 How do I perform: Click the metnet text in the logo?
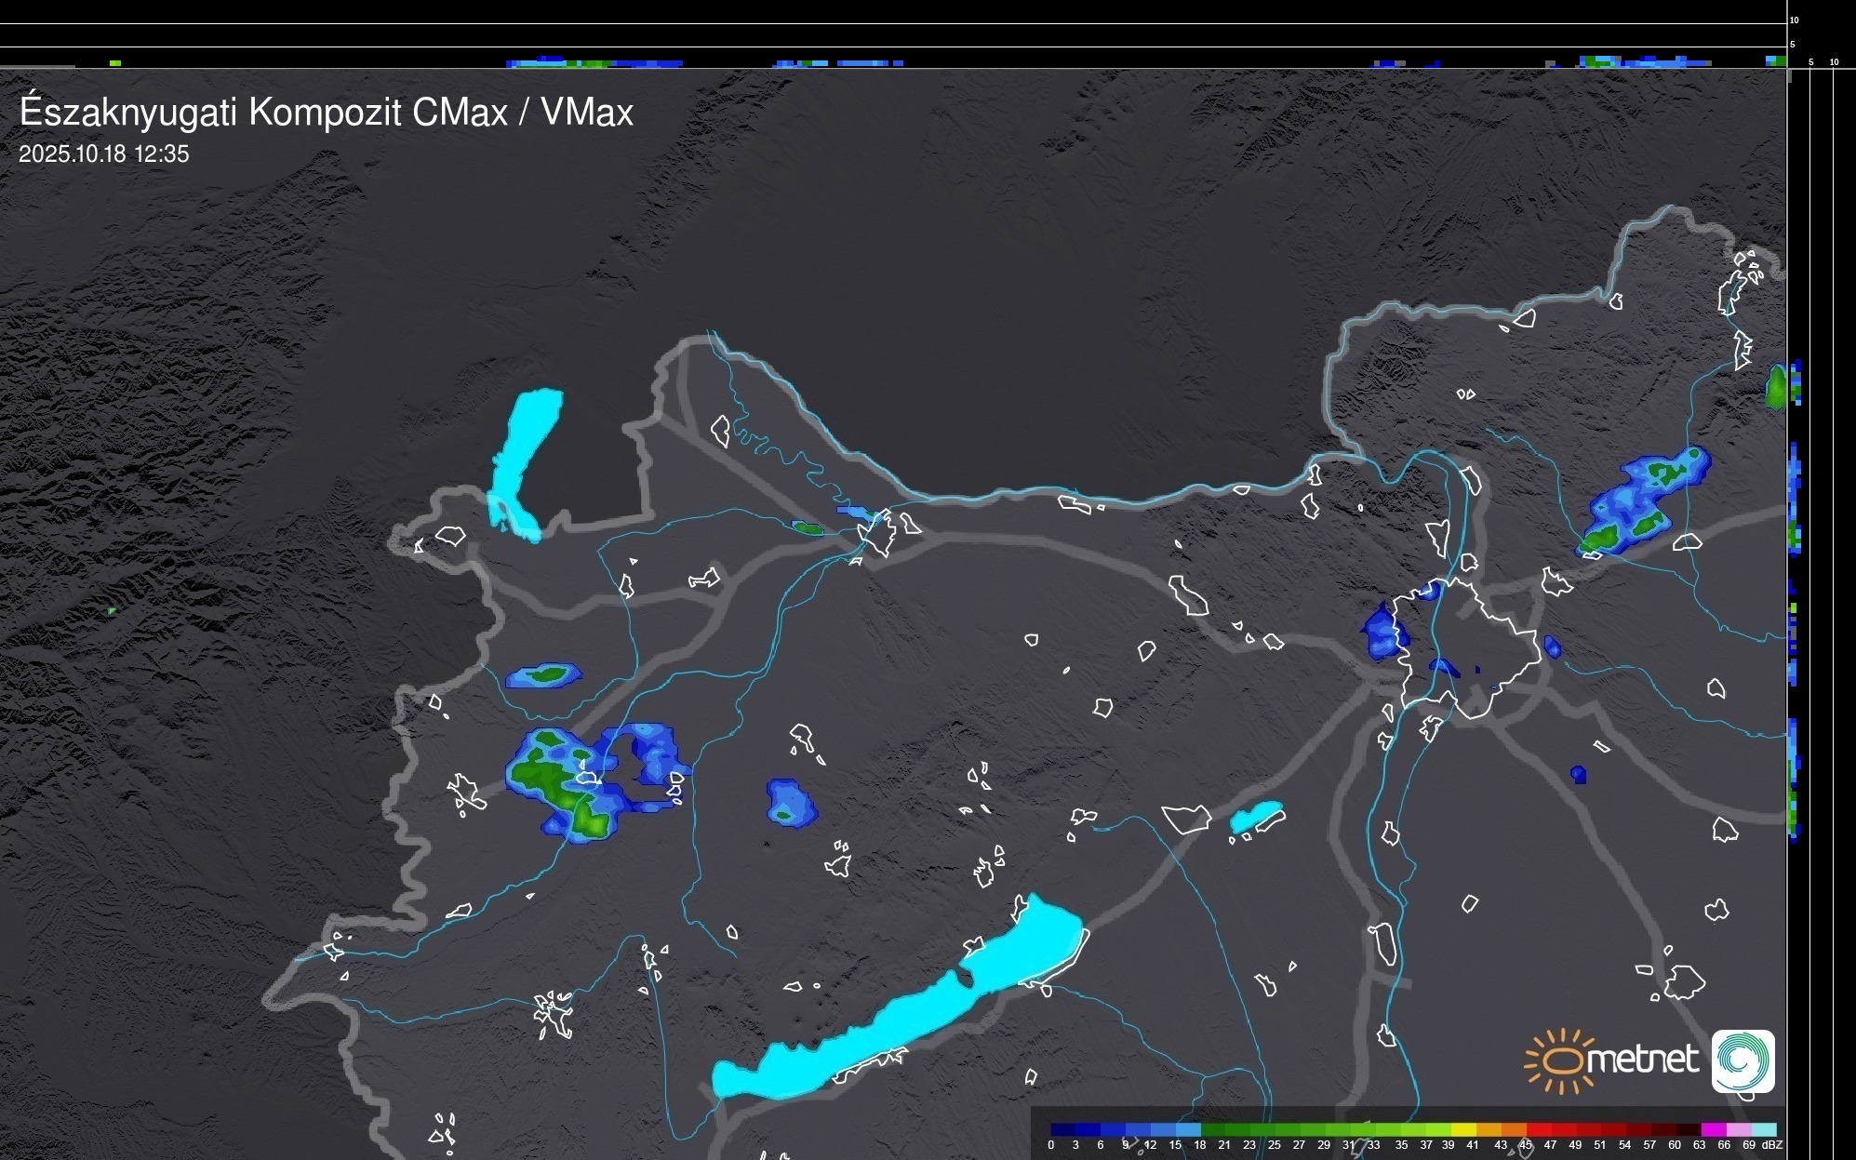tap(1642, 1060)
